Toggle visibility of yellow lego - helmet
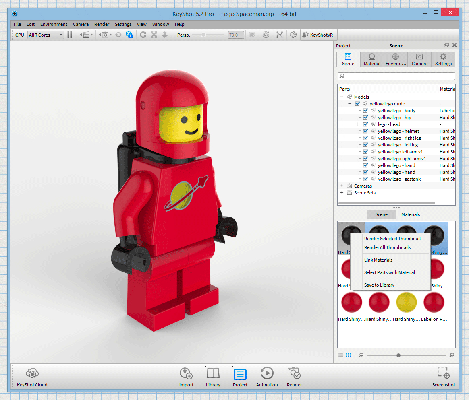 (365, 131)
